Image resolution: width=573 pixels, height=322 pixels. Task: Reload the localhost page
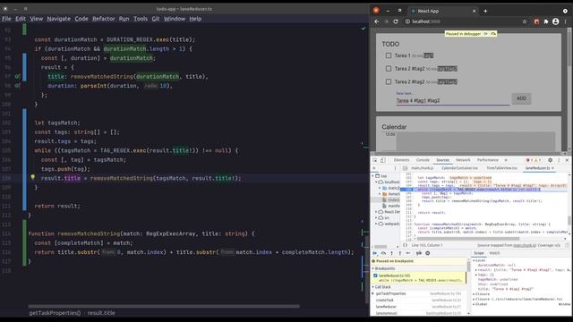point(396,21)
